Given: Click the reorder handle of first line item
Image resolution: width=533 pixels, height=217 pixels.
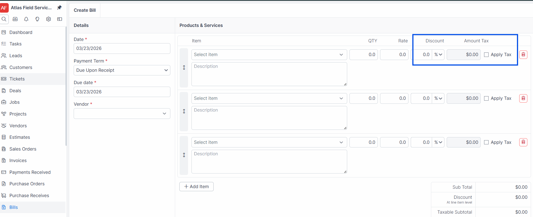Looking at the screenshot, I should [184, 68].
